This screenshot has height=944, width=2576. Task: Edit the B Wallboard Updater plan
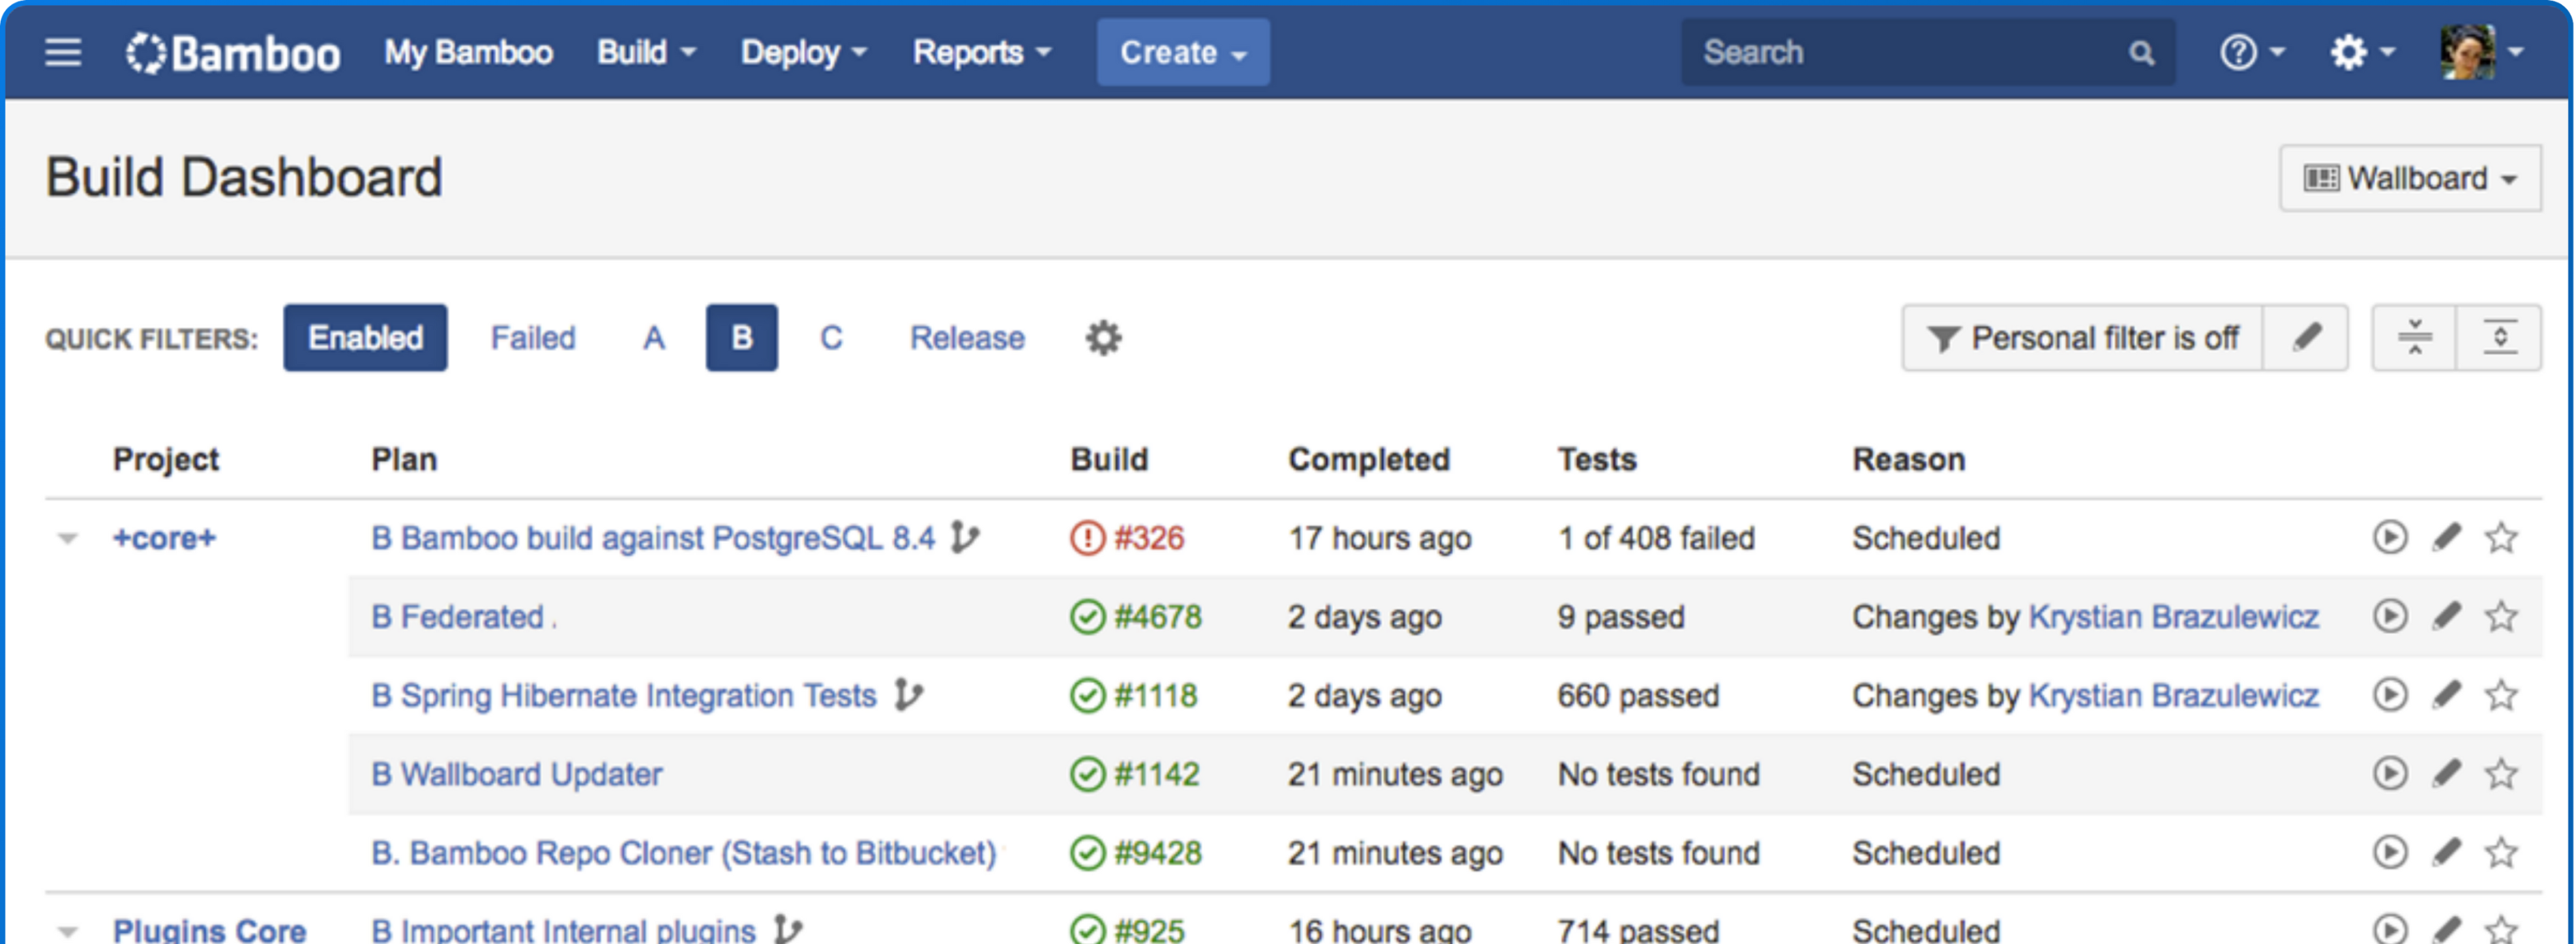click(x=2446, y=774)
